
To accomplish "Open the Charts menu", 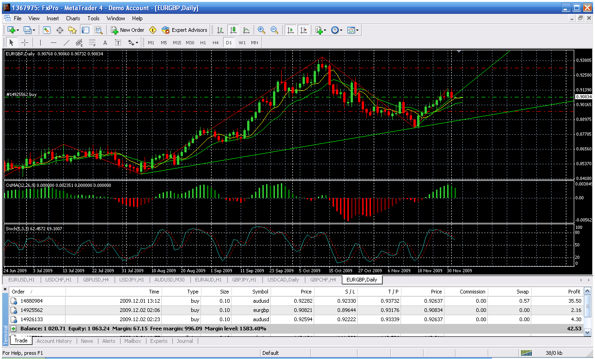I will 73,18.
